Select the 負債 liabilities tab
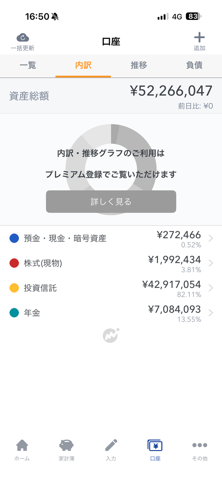The width and height of the screenshot is (222, 480). pos(194,66)
